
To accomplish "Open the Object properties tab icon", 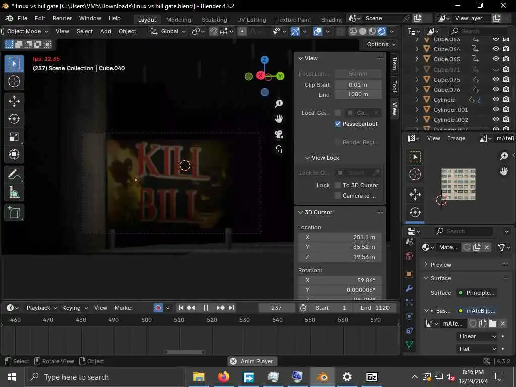I will click(409, 274).
